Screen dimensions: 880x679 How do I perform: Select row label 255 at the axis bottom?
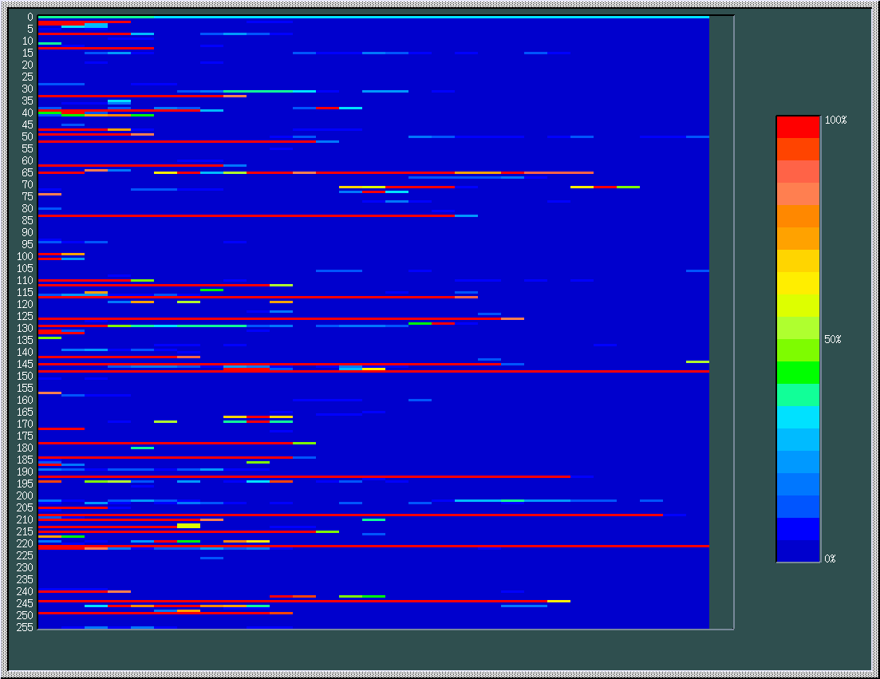point(25,627)
